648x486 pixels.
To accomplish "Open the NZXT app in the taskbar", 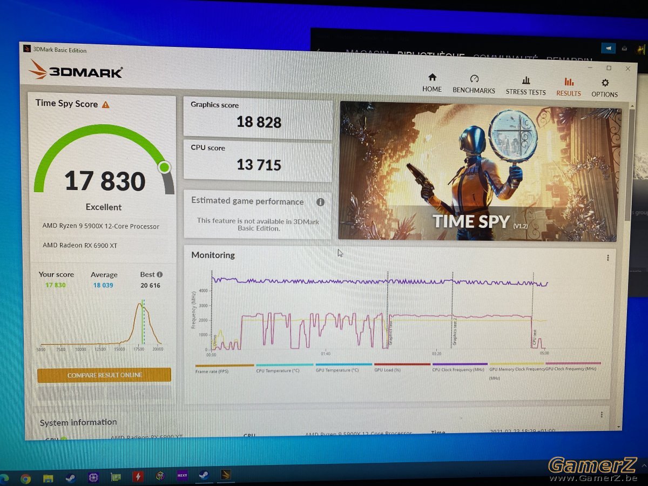I will pyautogui.click(x=183, y=476).
